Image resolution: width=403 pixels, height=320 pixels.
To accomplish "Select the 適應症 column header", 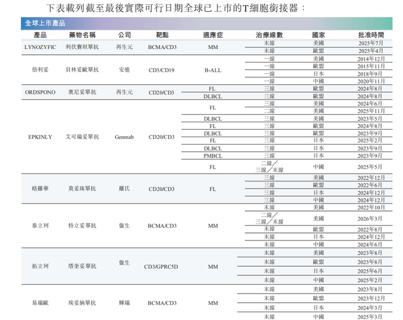I will 213,35.
